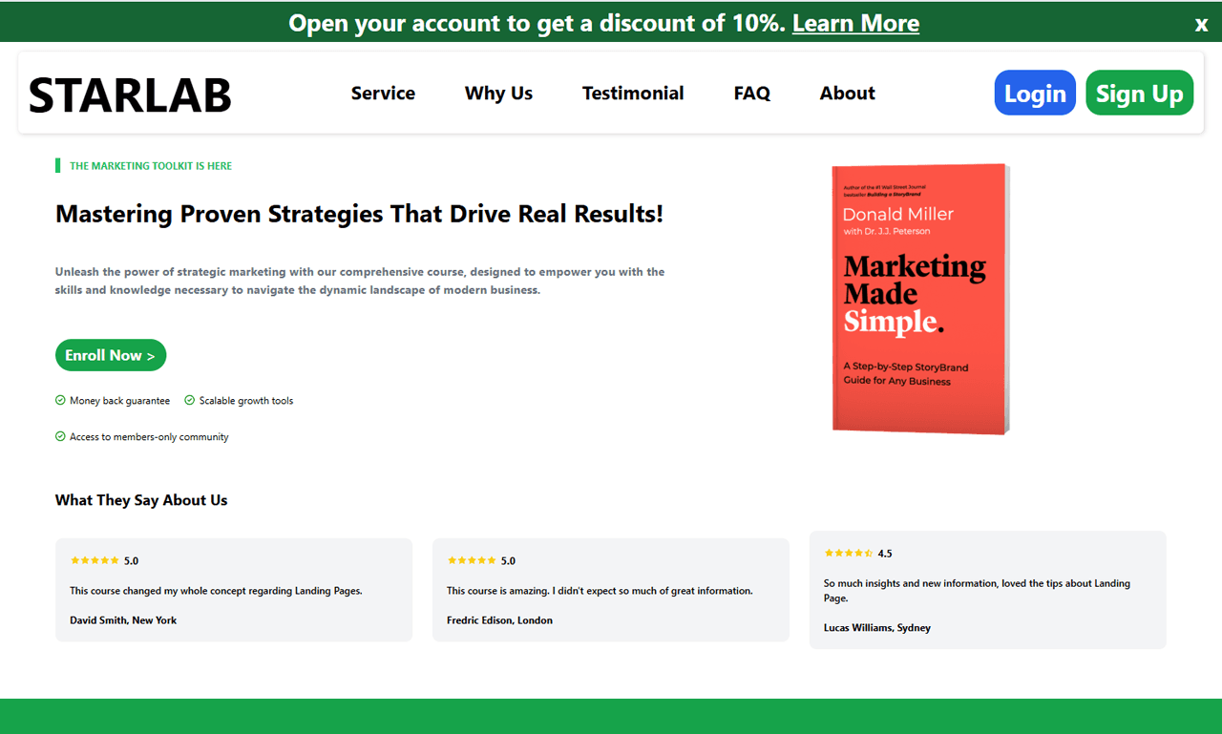Click the Marketing Made Simple book cover
Screen dimensions: 1222x734
pos(919,299)
